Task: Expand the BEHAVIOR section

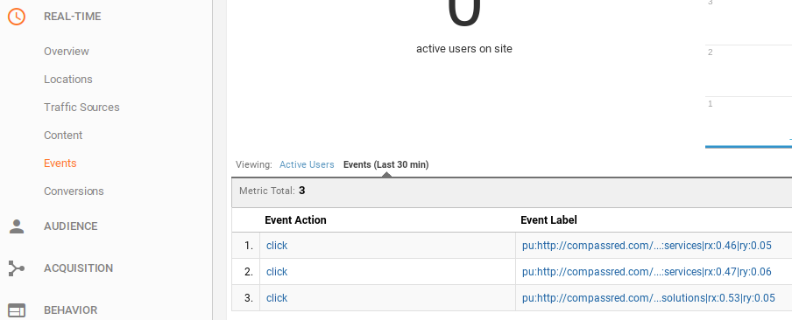Action: pos(71,310)
